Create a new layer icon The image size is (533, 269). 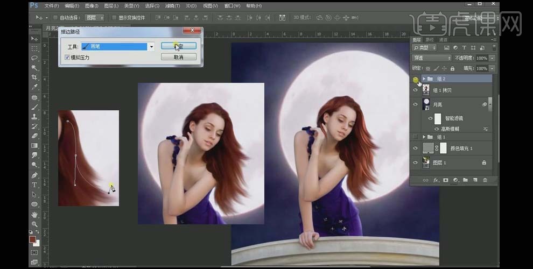tap(475, 180)
